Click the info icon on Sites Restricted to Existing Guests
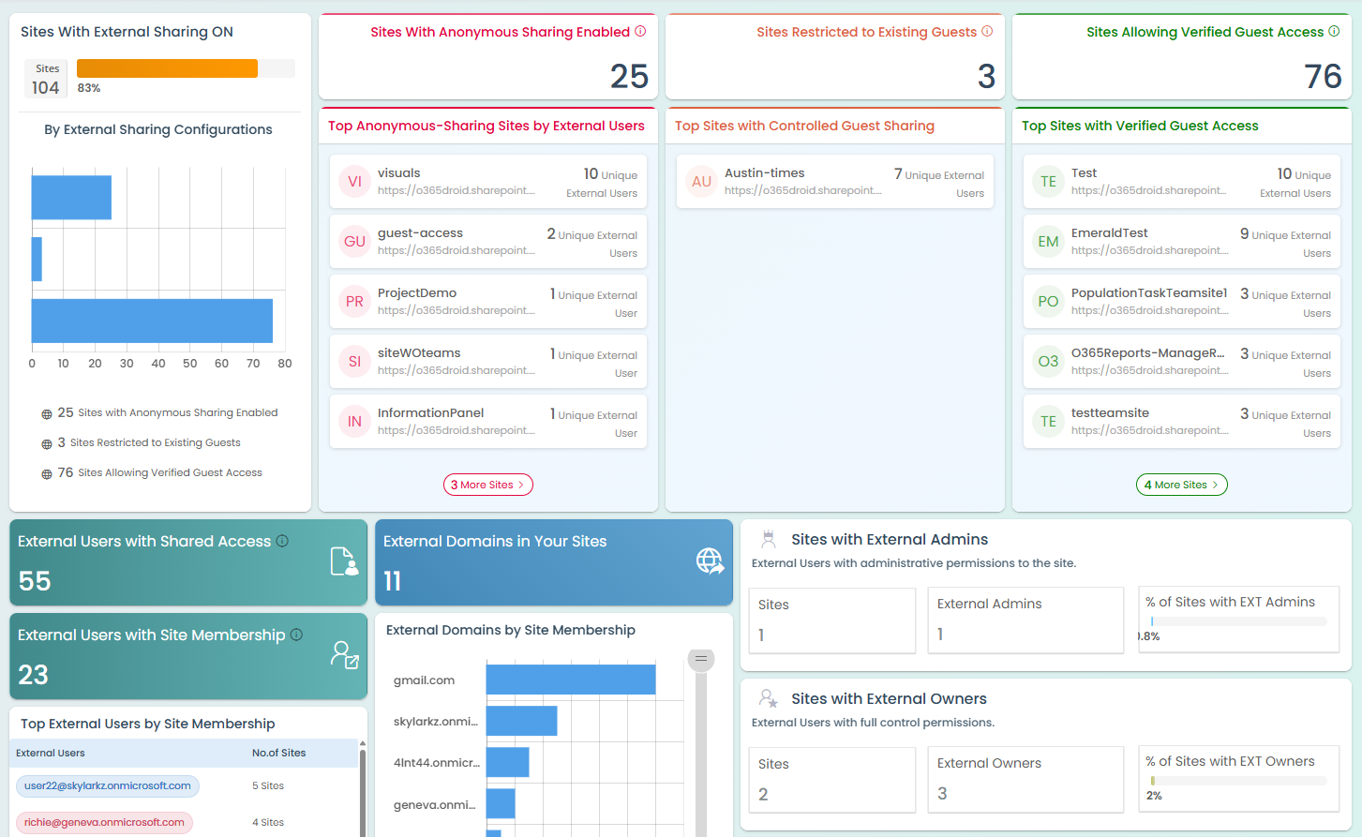The width and height of the screenshot is (1362, 837). pos(985,31)
